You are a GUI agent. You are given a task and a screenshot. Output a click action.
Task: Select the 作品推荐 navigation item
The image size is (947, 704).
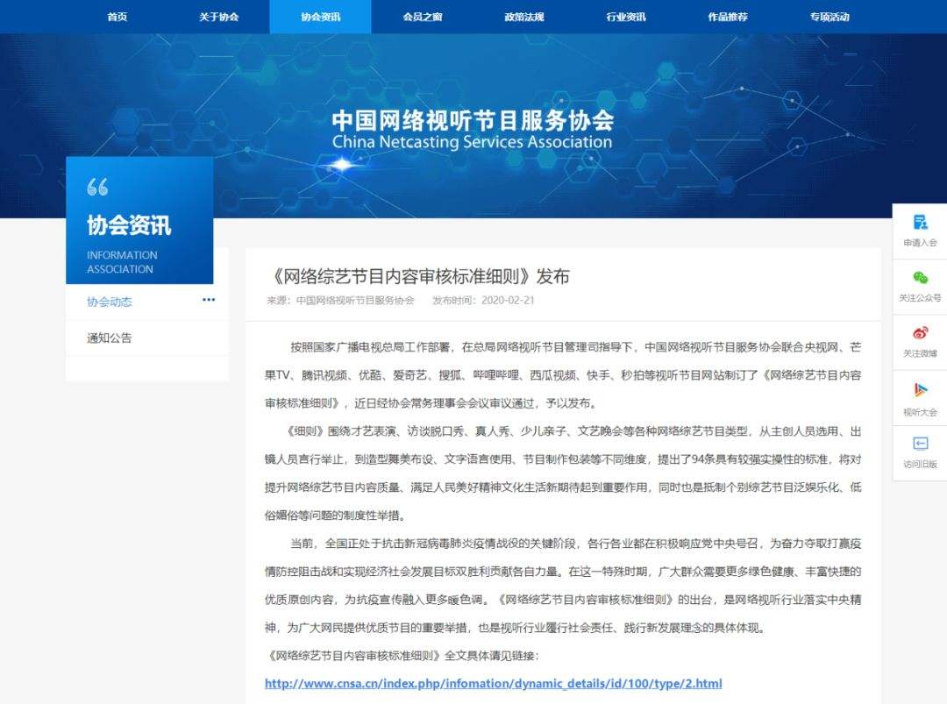coord(727,16)
